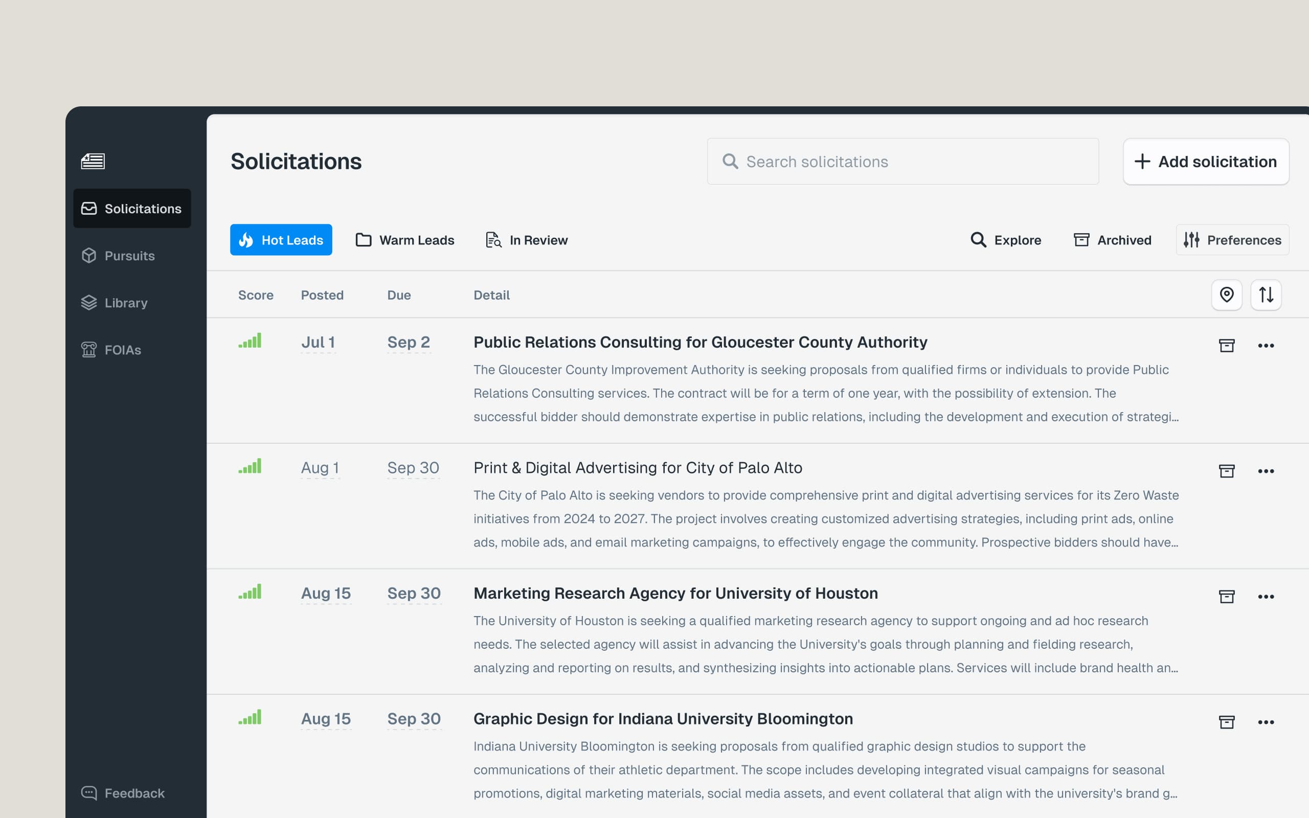1309x818 pixels.
Task: Click the score bars for Indiana University row
Action: point(250,717)
